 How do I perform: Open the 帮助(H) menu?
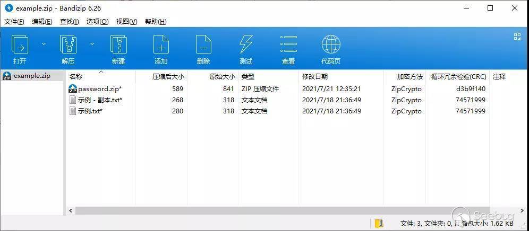(156, 22)
